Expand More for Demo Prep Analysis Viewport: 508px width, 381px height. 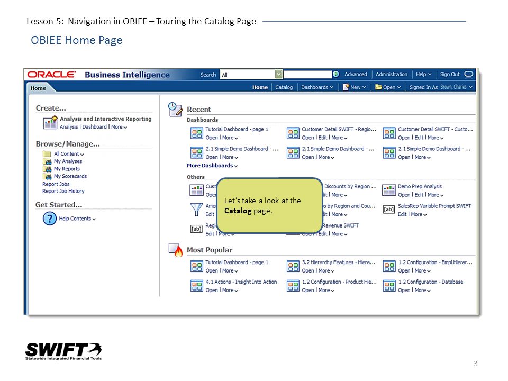(436, 195)
